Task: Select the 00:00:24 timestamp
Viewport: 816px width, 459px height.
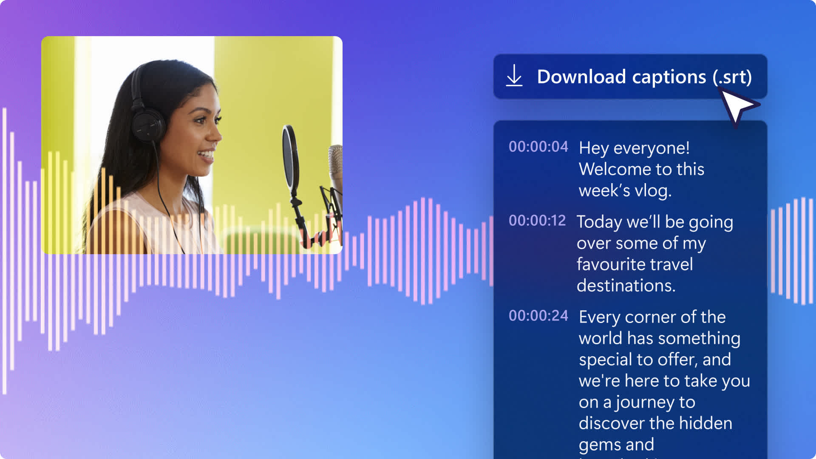Action: point(538,316)
